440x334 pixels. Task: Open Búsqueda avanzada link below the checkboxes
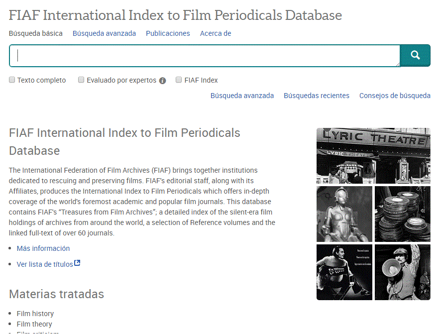click(x=242, y=96)
